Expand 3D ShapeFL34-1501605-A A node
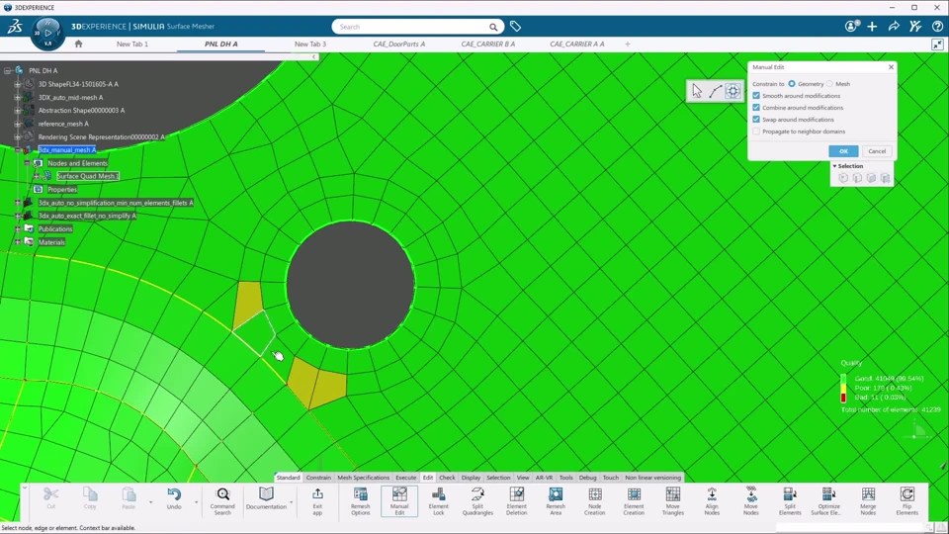 (18, 84)
